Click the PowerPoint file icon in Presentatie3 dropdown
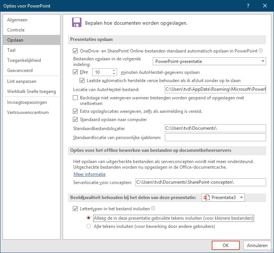This screenshot has width=274, height=253. (206, 198)
